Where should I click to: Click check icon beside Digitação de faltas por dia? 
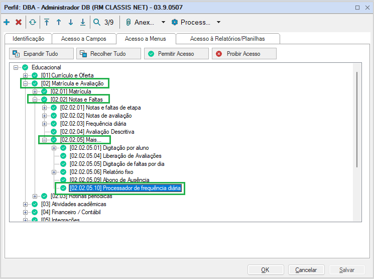[63, 164]
